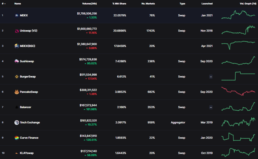Click PancakeSwap market share 3.9852%
The image size is (258, 159).
click(x=120, y=92)
